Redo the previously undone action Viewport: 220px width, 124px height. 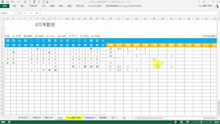(x=19, y=2)
